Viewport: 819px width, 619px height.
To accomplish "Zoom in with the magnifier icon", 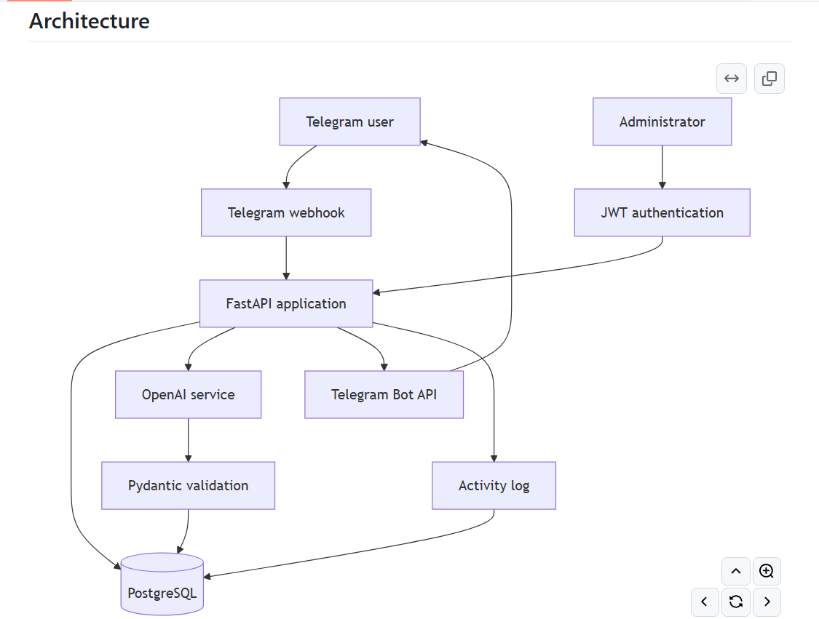I will pos(767,571).
